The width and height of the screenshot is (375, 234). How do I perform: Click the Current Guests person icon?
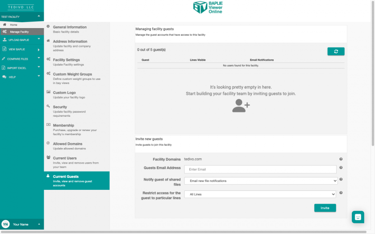click(x=48, y=176)
